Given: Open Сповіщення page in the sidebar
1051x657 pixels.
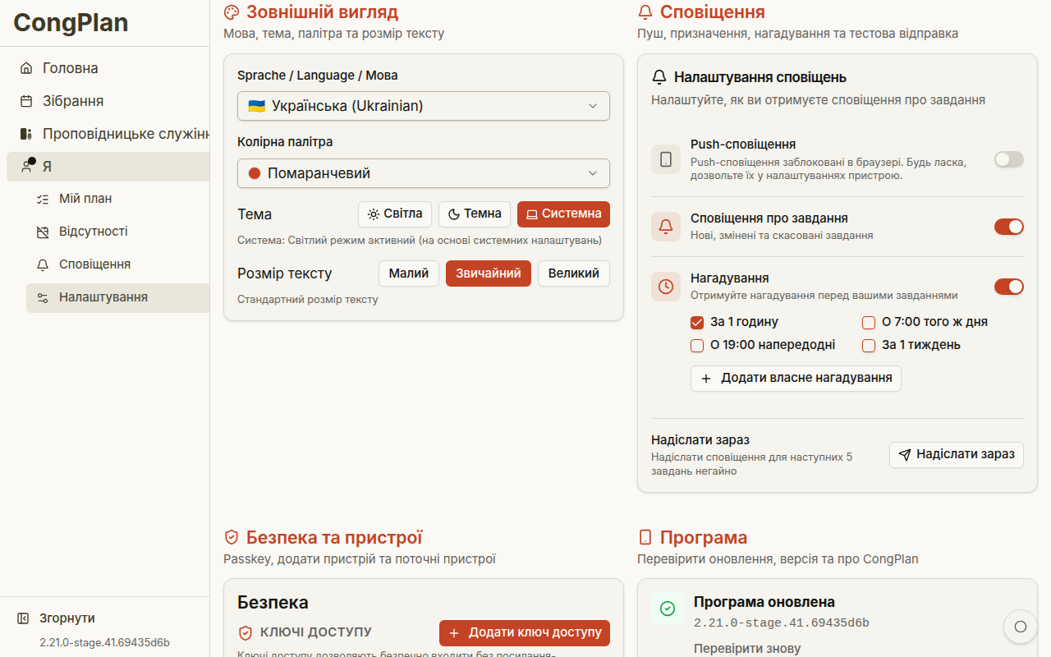Looking at the screenshot, I should coord(118,264).
